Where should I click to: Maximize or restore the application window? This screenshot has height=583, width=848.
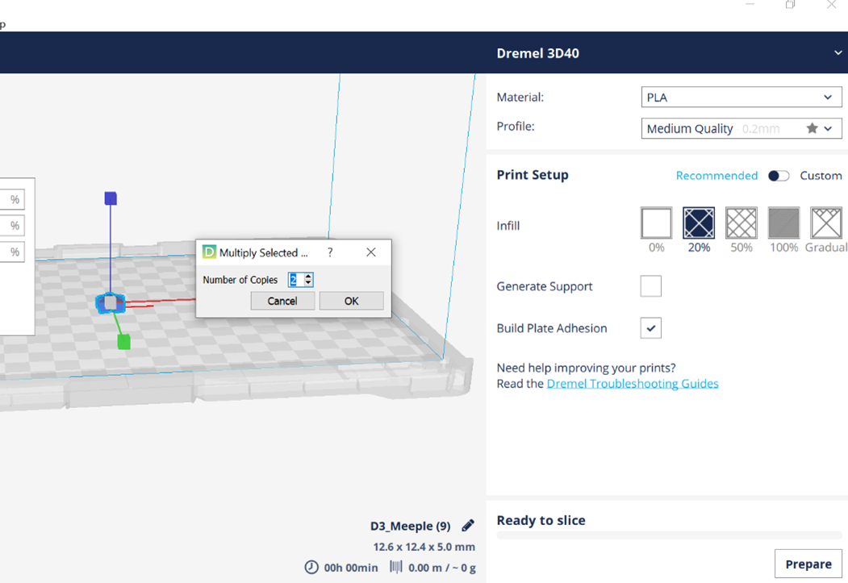(x=790, y=5)
